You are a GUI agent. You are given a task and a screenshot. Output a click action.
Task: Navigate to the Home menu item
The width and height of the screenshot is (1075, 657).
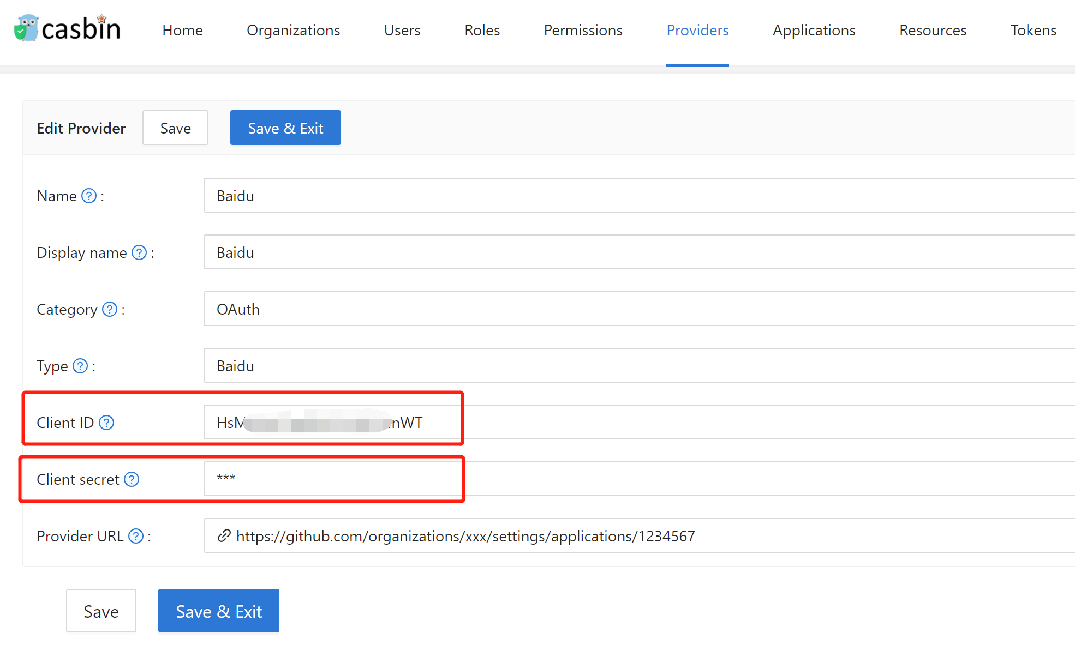pos(182,31)
